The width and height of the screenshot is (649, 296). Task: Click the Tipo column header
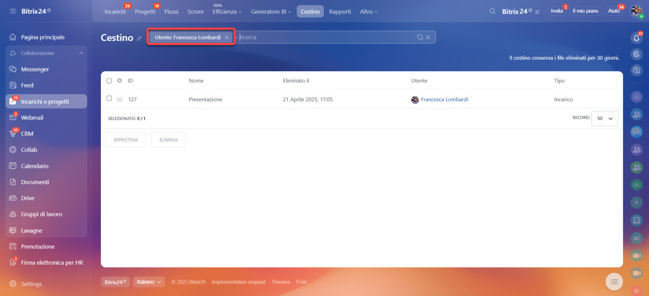(x=559, y=80)
